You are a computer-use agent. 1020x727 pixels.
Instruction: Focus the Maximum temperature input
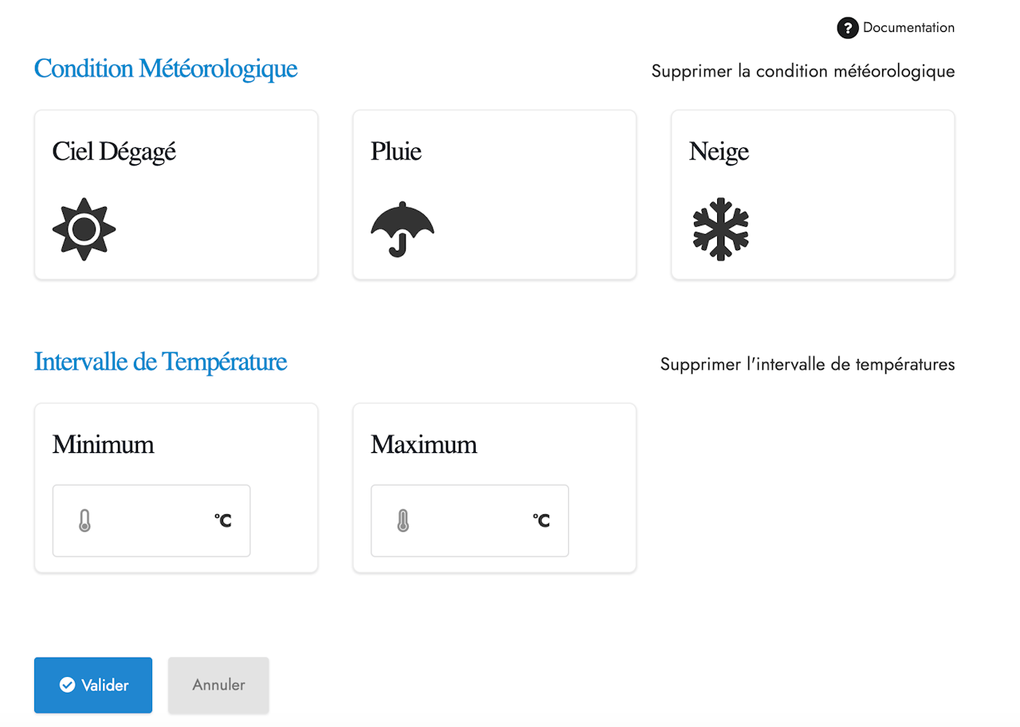[x=468, y=521]
